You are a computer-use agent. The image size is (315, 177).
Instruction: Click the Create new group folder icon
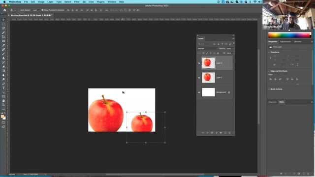pos(221,133)
